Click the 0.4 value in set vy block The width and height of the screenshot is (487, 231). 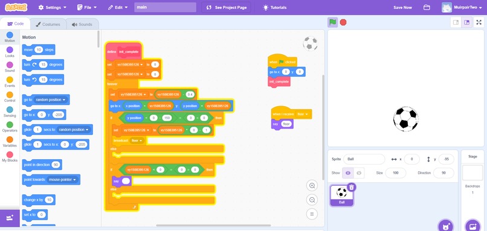pyautogui.click(x=190, y=94)
